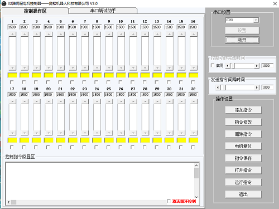
Task: Click the 添加指令 button
Action: coord(243,110)
